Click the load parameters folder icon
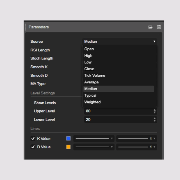Viewport: 180px width, 180px height. (x=150, y=27)
